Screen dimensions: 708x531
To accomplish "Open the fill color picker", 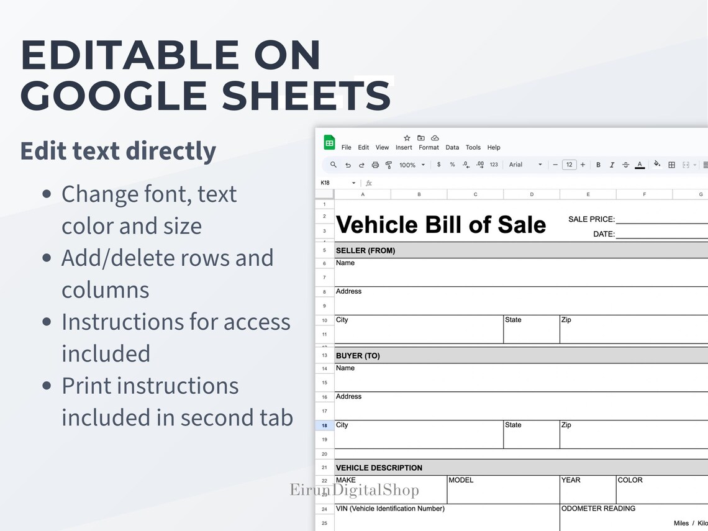I will coord(657,165).
